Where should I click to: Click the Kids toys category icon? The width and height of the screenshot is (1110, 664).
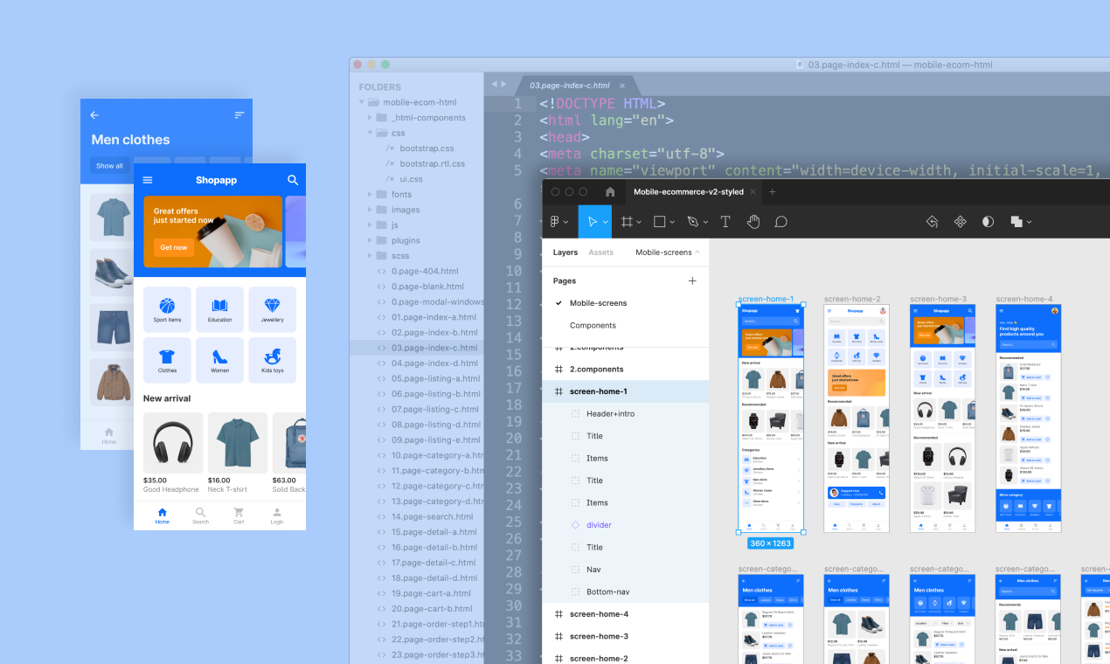point(272,360)
